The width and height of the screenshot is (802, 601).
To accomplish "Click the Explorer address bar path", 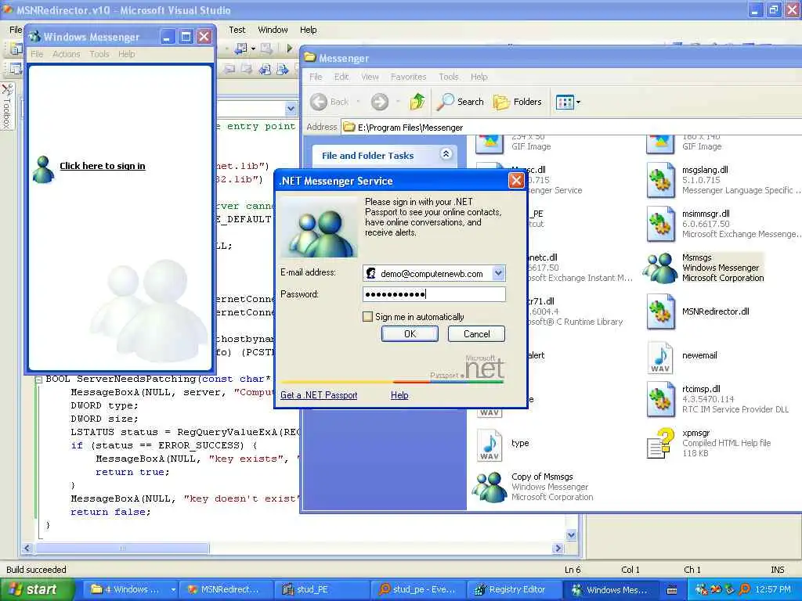I will click(x=410, y=128).
